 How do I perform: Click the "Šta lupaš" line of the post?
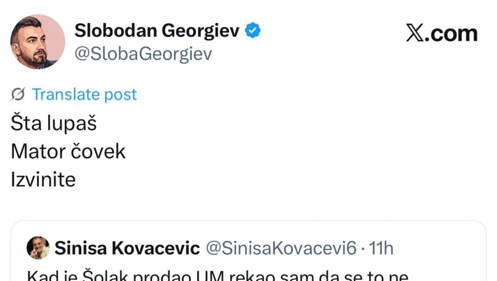pos(53,124)
